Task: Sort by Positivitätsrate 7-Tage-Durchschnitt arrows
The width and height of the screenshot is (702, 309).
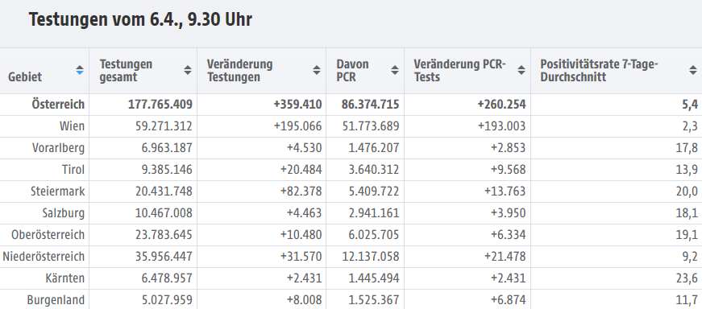Action: pos(692,70)
